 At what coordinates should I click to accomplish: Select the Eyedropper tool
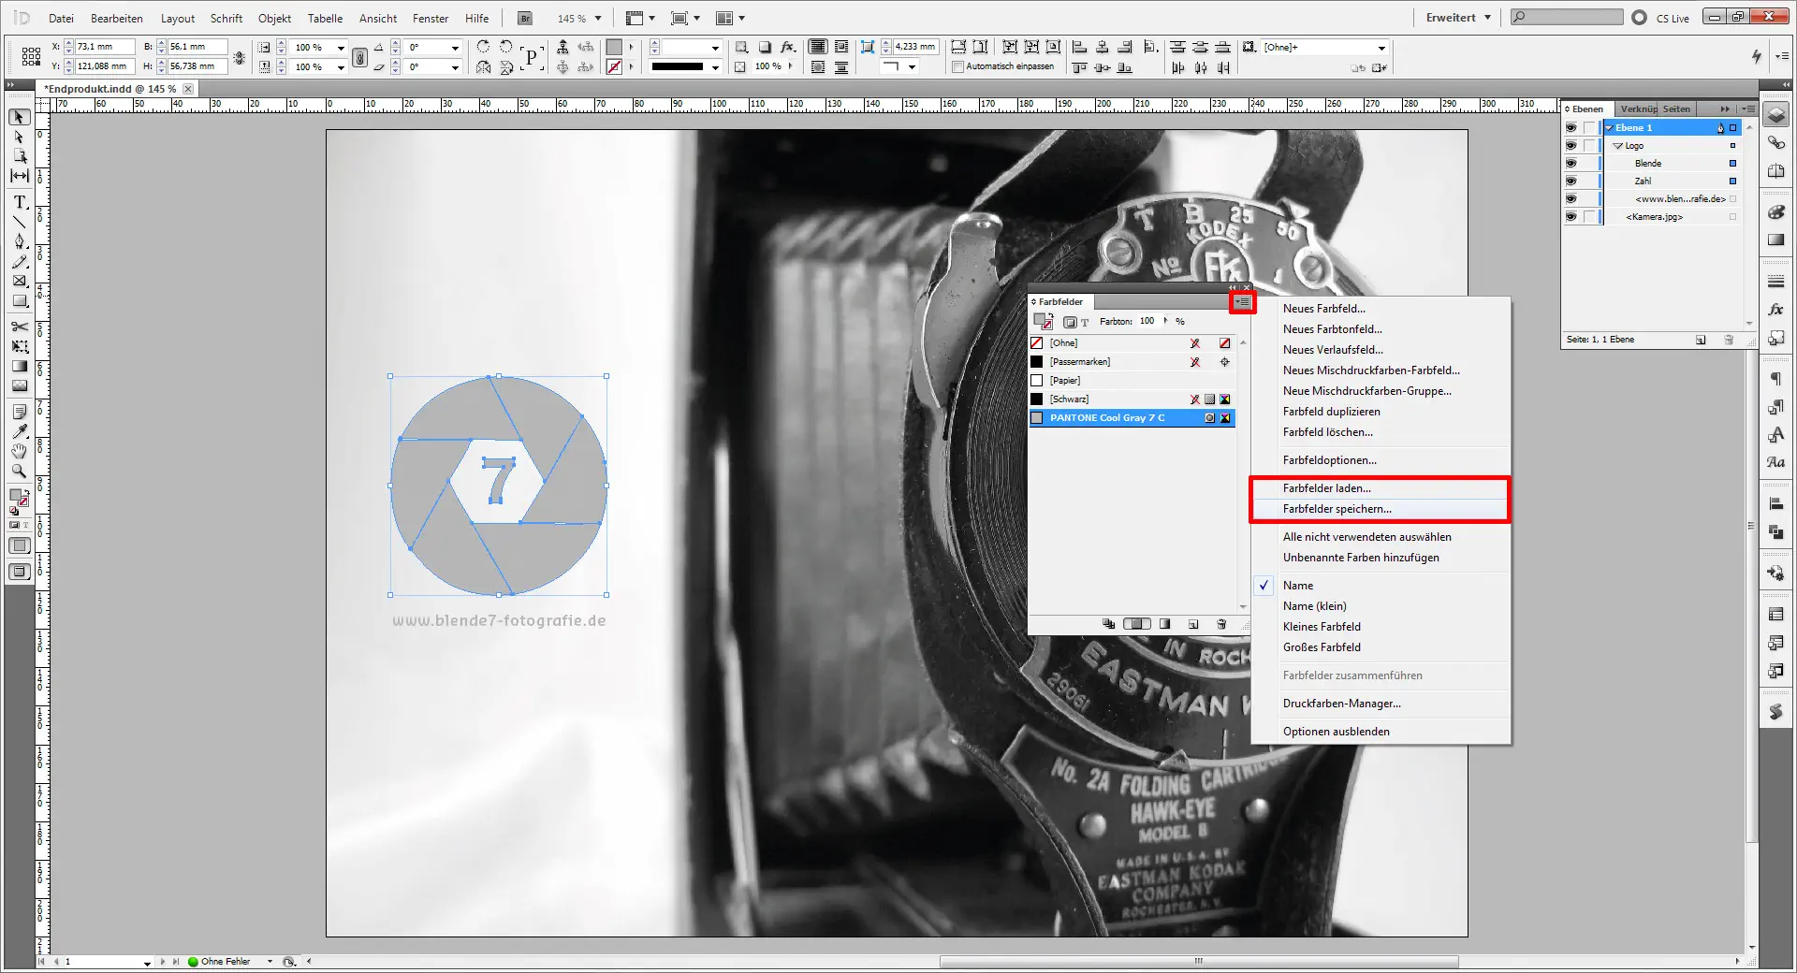(x=19, y=432)
